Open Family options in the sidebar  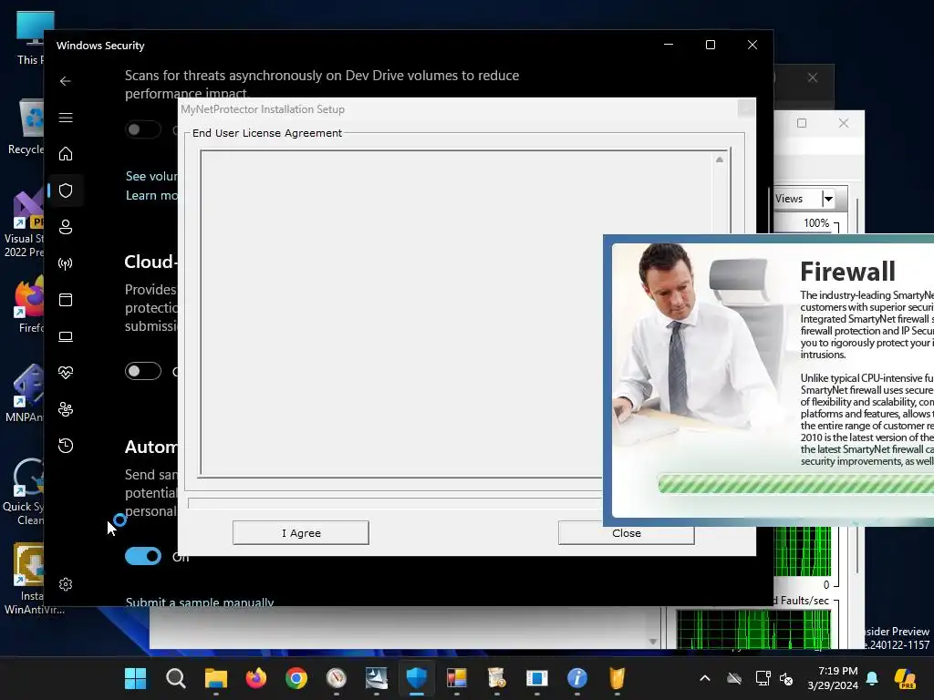point(66,409)
